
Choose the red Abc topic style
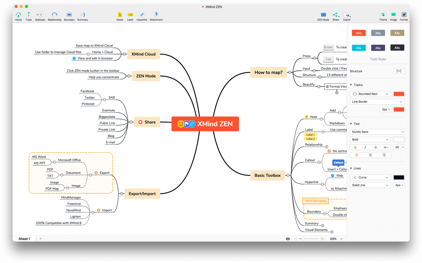(358, 33)
